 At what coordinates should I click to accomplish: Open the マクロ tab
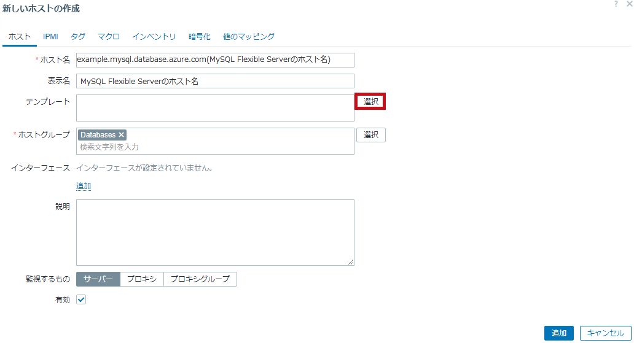tap(109, 37)
